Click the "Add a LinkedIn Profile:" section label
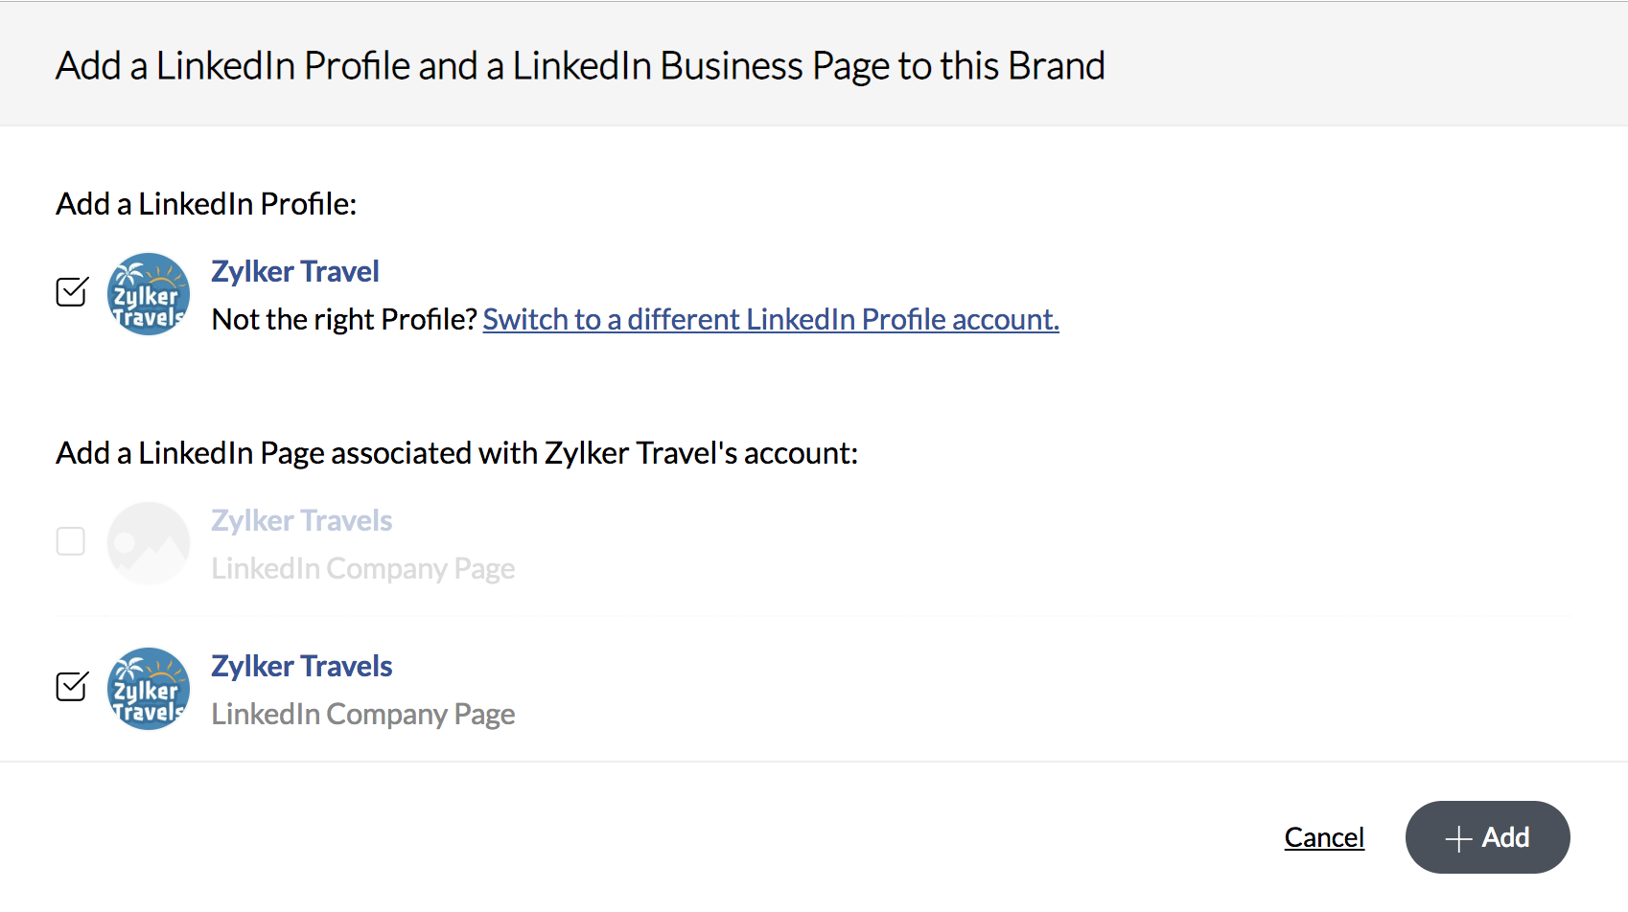 click(x=206, y=204)
